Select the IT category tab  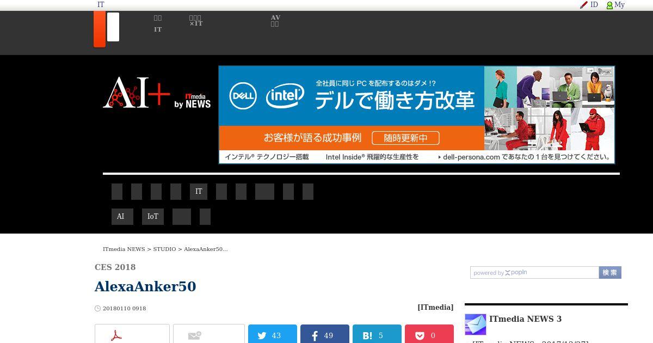pyautogui.click(x=199, y=192)
